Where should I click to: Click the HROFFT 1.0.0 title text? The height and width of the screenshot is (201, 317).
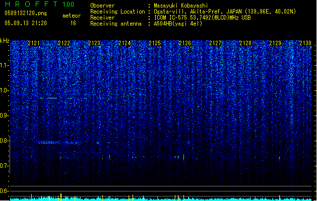40,4
